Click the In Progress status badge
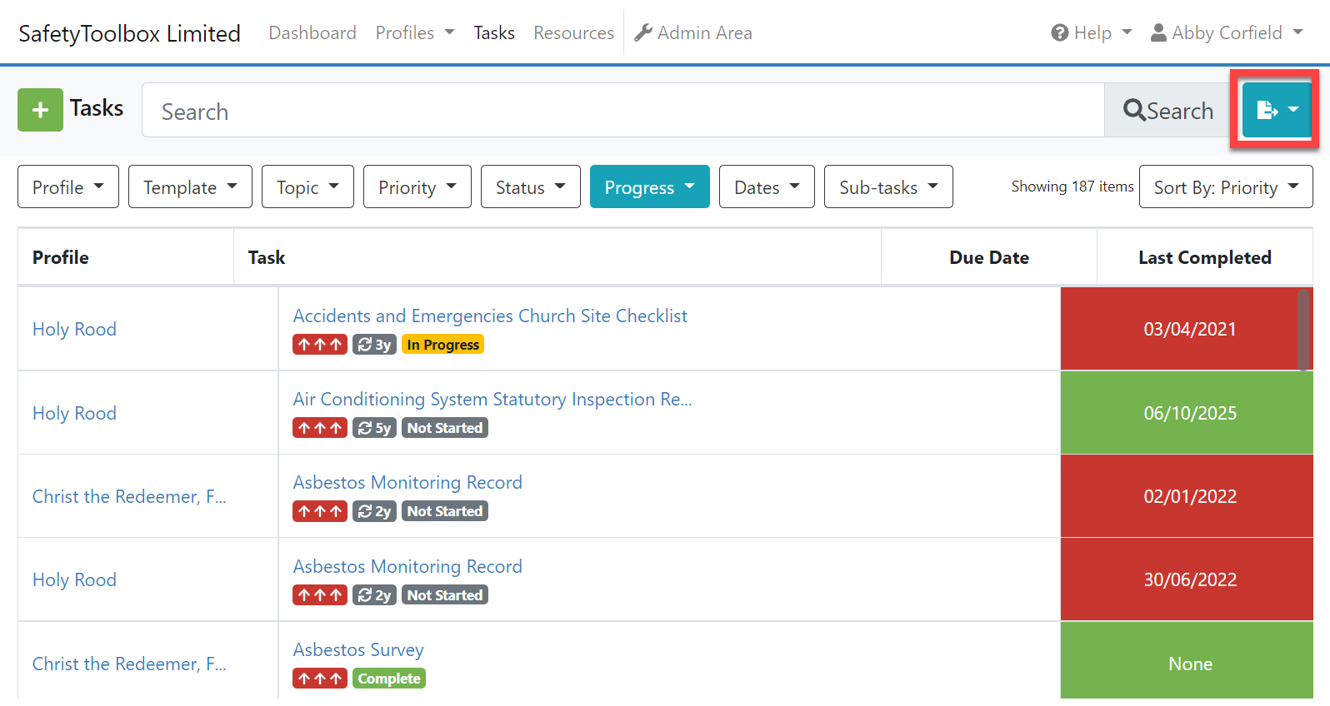 pyautogui.click(x=442, y=345)
